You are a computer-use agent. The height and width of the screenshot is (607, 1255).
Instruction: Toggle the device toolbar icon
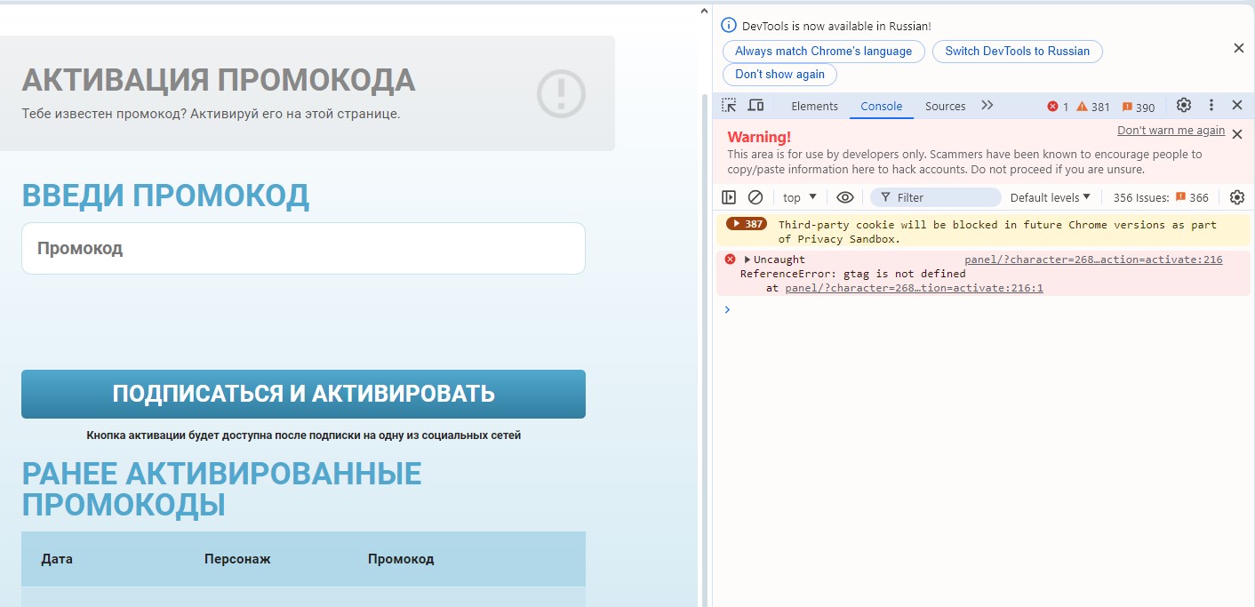point(755,106)
